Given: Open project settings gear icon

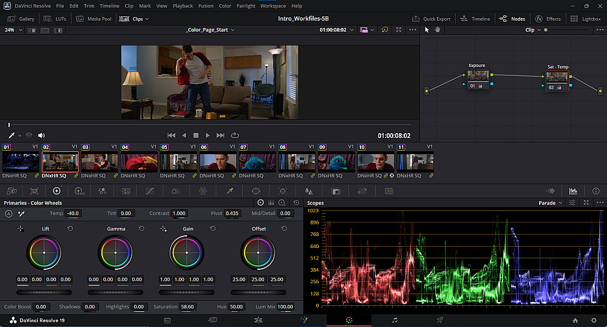Looking at the screenshot, I should tap(594, 320).
